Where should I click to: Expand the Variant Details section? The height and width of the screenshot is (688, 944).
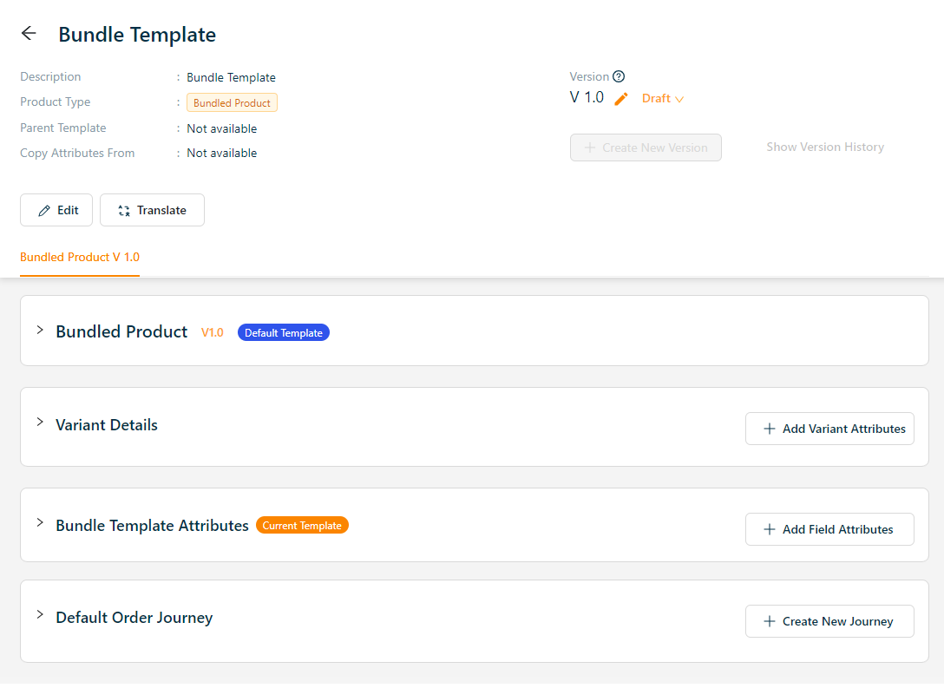[40, 423]
